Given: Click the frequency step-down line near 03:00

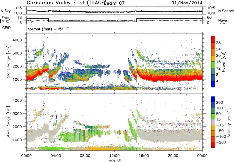Looking at the screenshot, I should [x=49, y=20].
